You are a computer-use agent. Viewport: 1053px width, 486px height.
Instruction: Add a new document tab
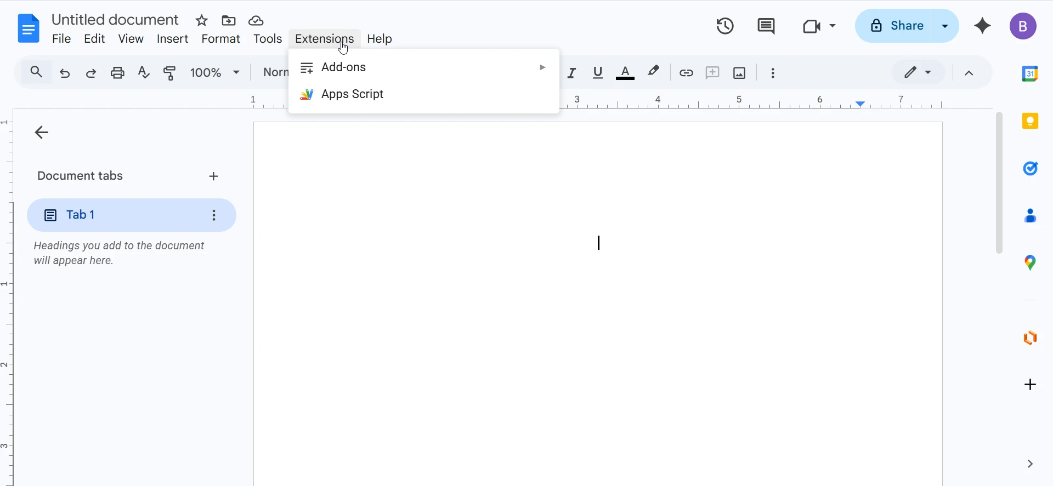click(214, 176)
